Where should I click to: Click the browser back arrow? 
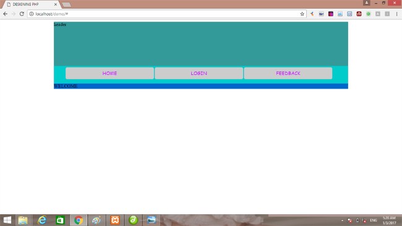point(6,14)
